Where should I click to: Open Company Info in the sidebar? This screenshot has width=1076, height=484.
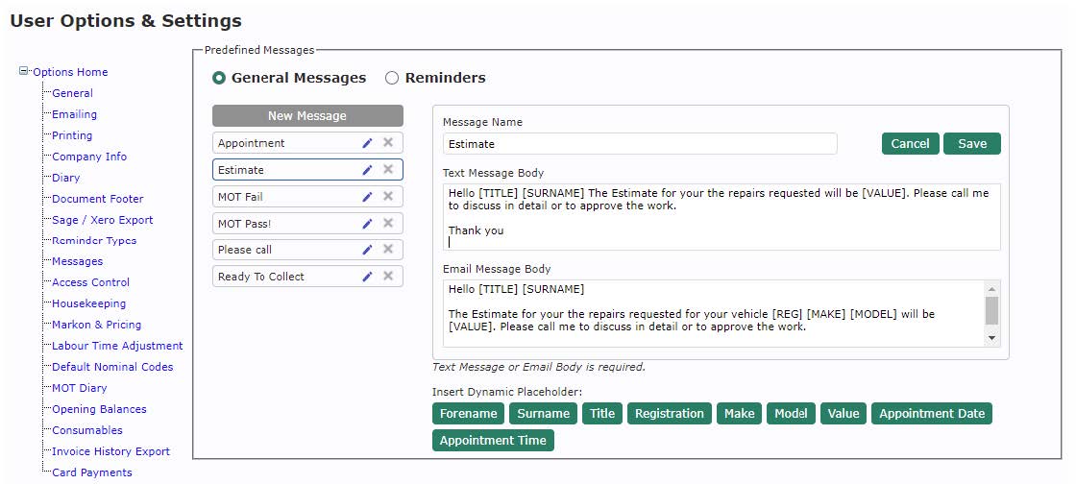89,157
